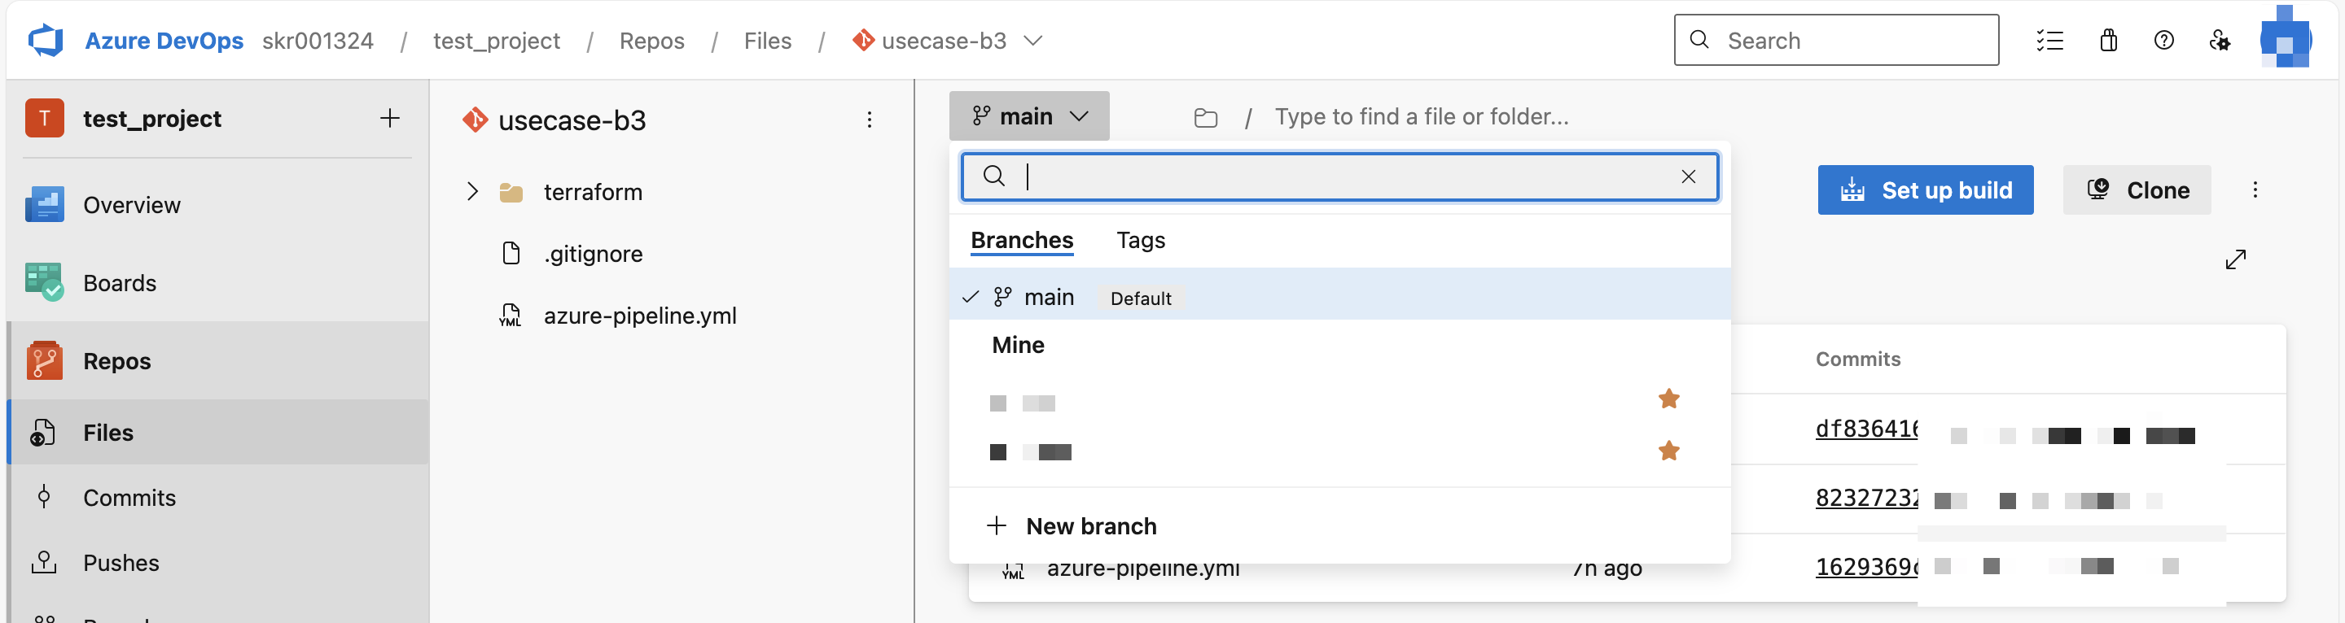The height and width of the screenshot is (623, 2345).
Task: Focus the top Search field
Action: point(1848,41)
